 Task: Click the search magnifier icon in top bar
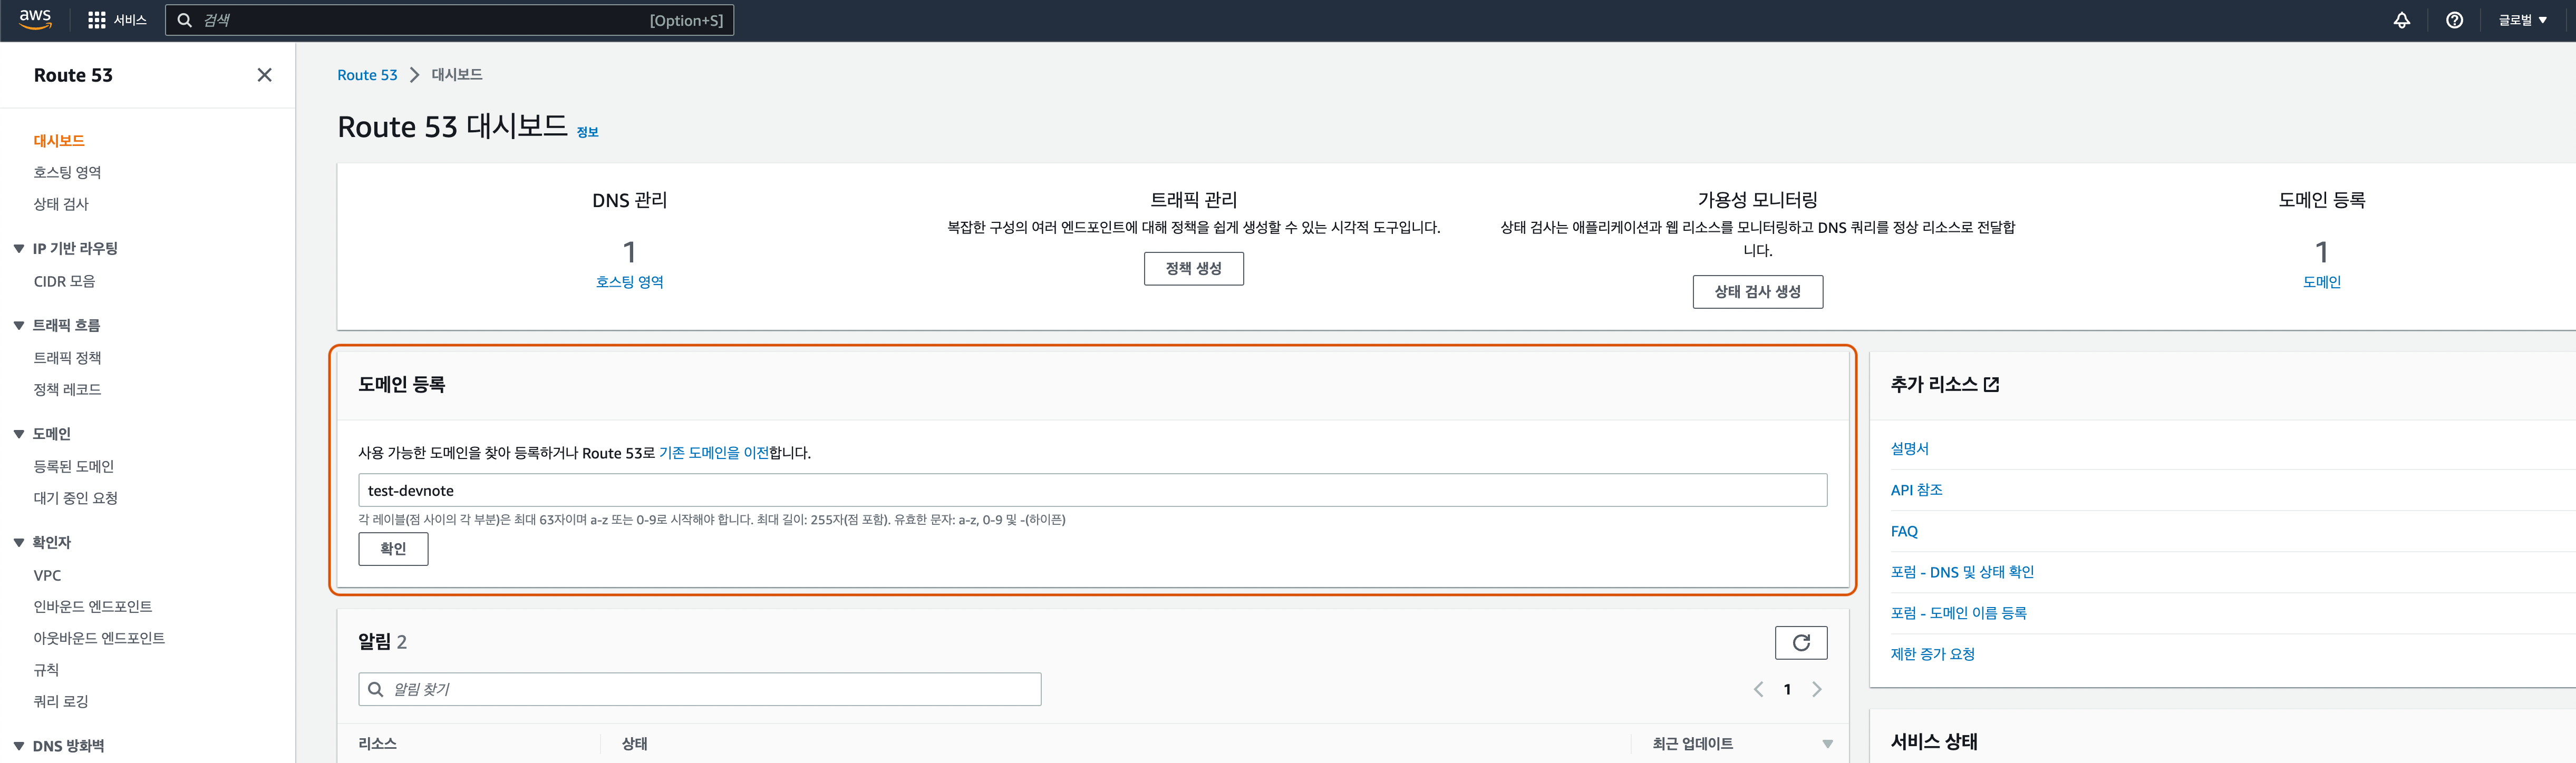tap(184, 20)
